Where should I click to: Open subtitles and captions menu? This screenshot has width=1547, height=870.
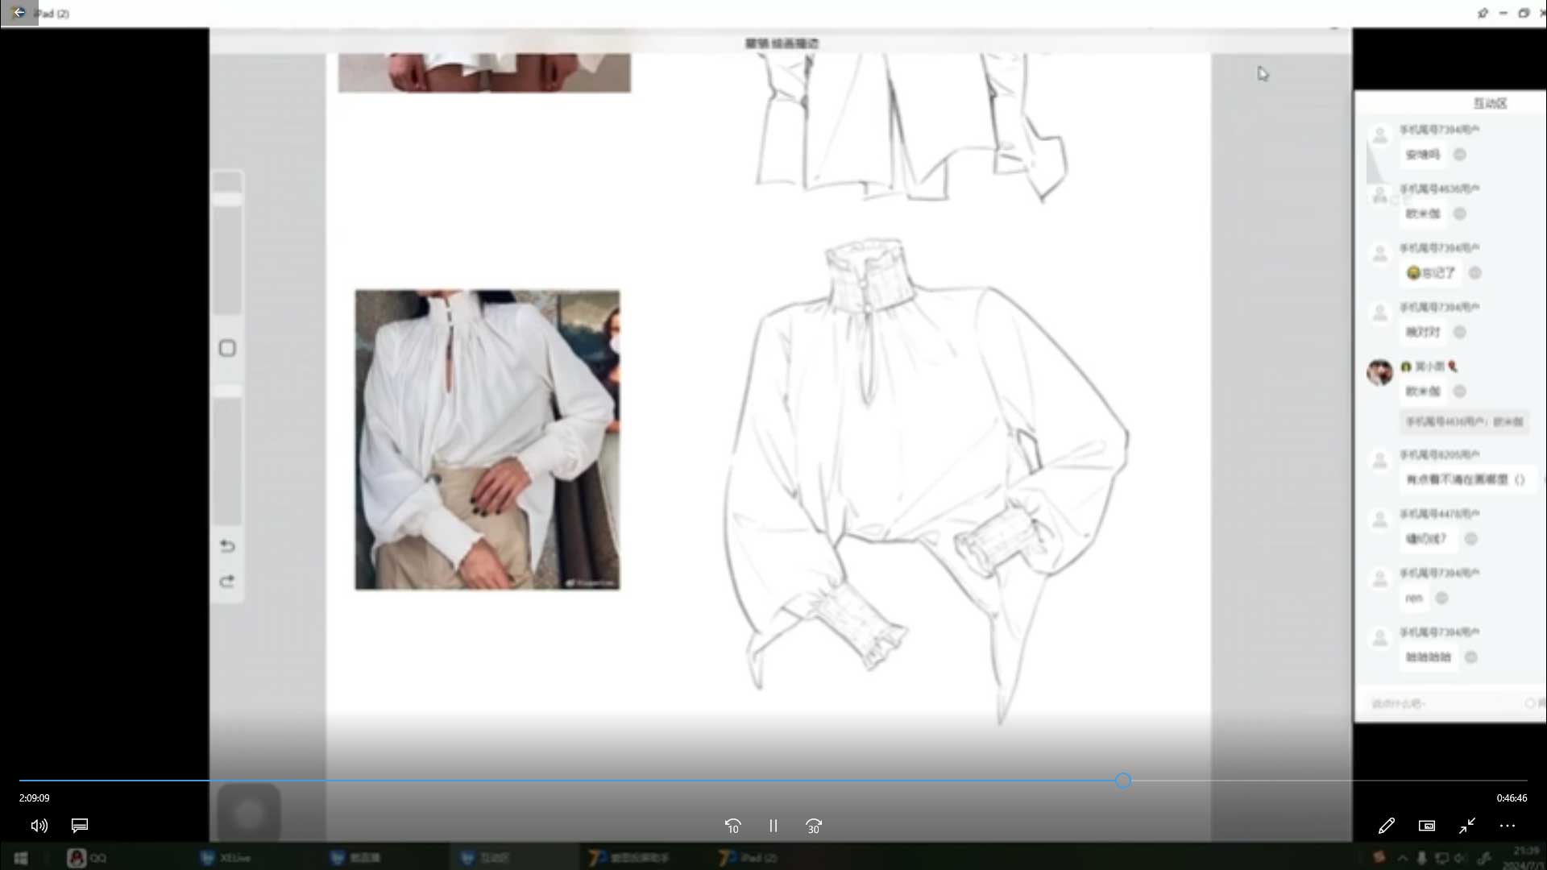80,826
